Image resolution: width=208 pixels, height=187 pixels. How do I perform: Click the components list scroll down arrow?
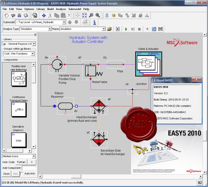click(34, 147)
